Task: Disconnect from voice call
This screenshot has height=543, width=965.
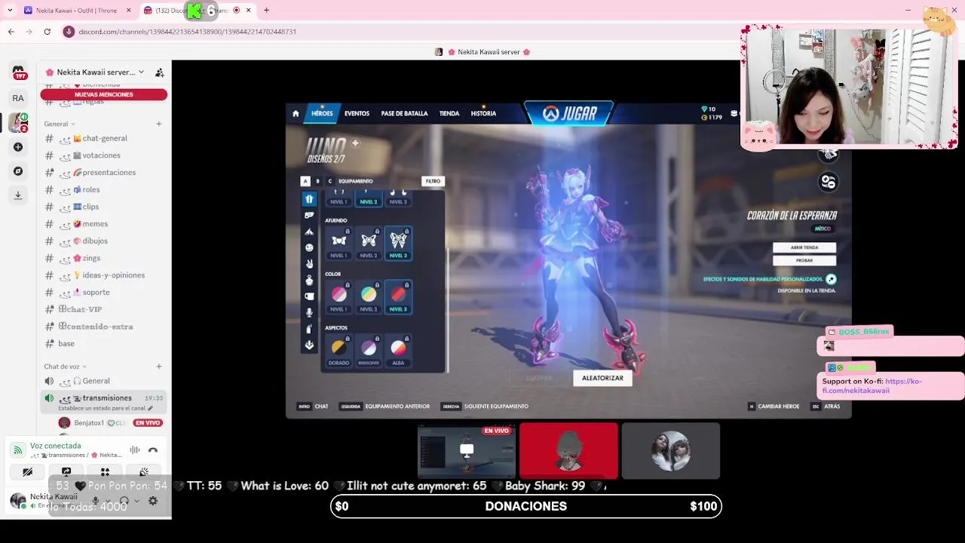Action: click(x=153, y=450)
